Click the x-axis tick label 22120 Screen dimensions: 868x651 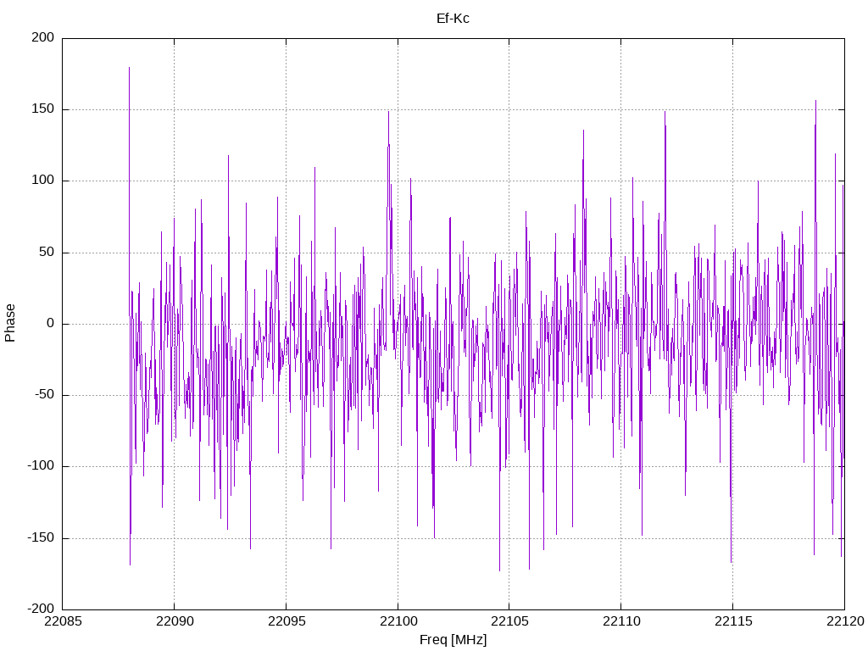pyautogui.click(x=845, y=621)
